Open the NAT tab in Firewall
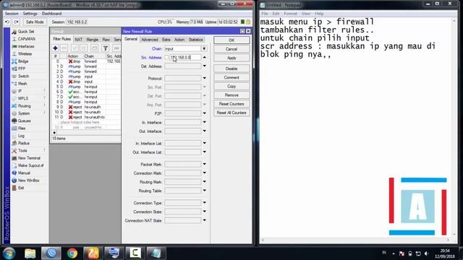Screen dimensions: 463x260 click(79, 40)
